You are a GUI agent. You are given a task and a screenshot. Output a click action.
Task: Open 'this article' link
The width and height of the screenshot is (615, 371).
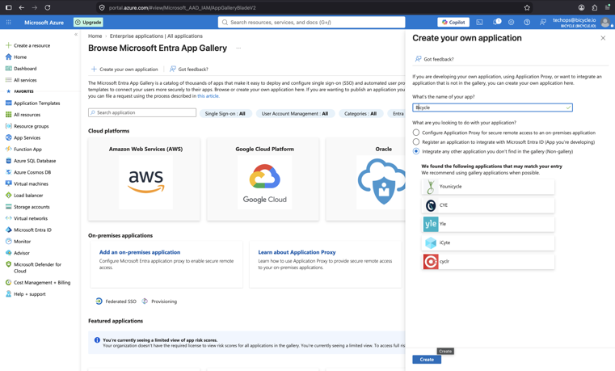pyautogui.click(x=209, y=96)
